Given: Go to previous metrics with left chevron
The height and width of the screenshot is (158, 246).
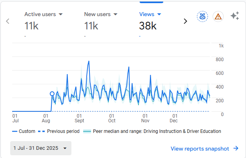Looking at the screenshot, I should (7, 21).
